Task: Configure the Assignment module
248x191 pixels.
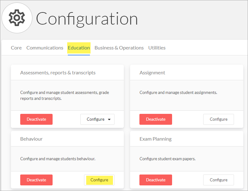Action: point(218,119)
